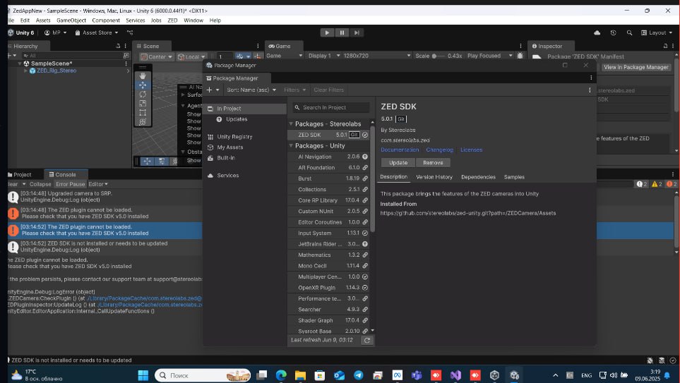The height and width of the screenshot is (383, 680).
Task: Click the Update button for ZED SDK
Action: pyautogui.click(x=398, y=162)
